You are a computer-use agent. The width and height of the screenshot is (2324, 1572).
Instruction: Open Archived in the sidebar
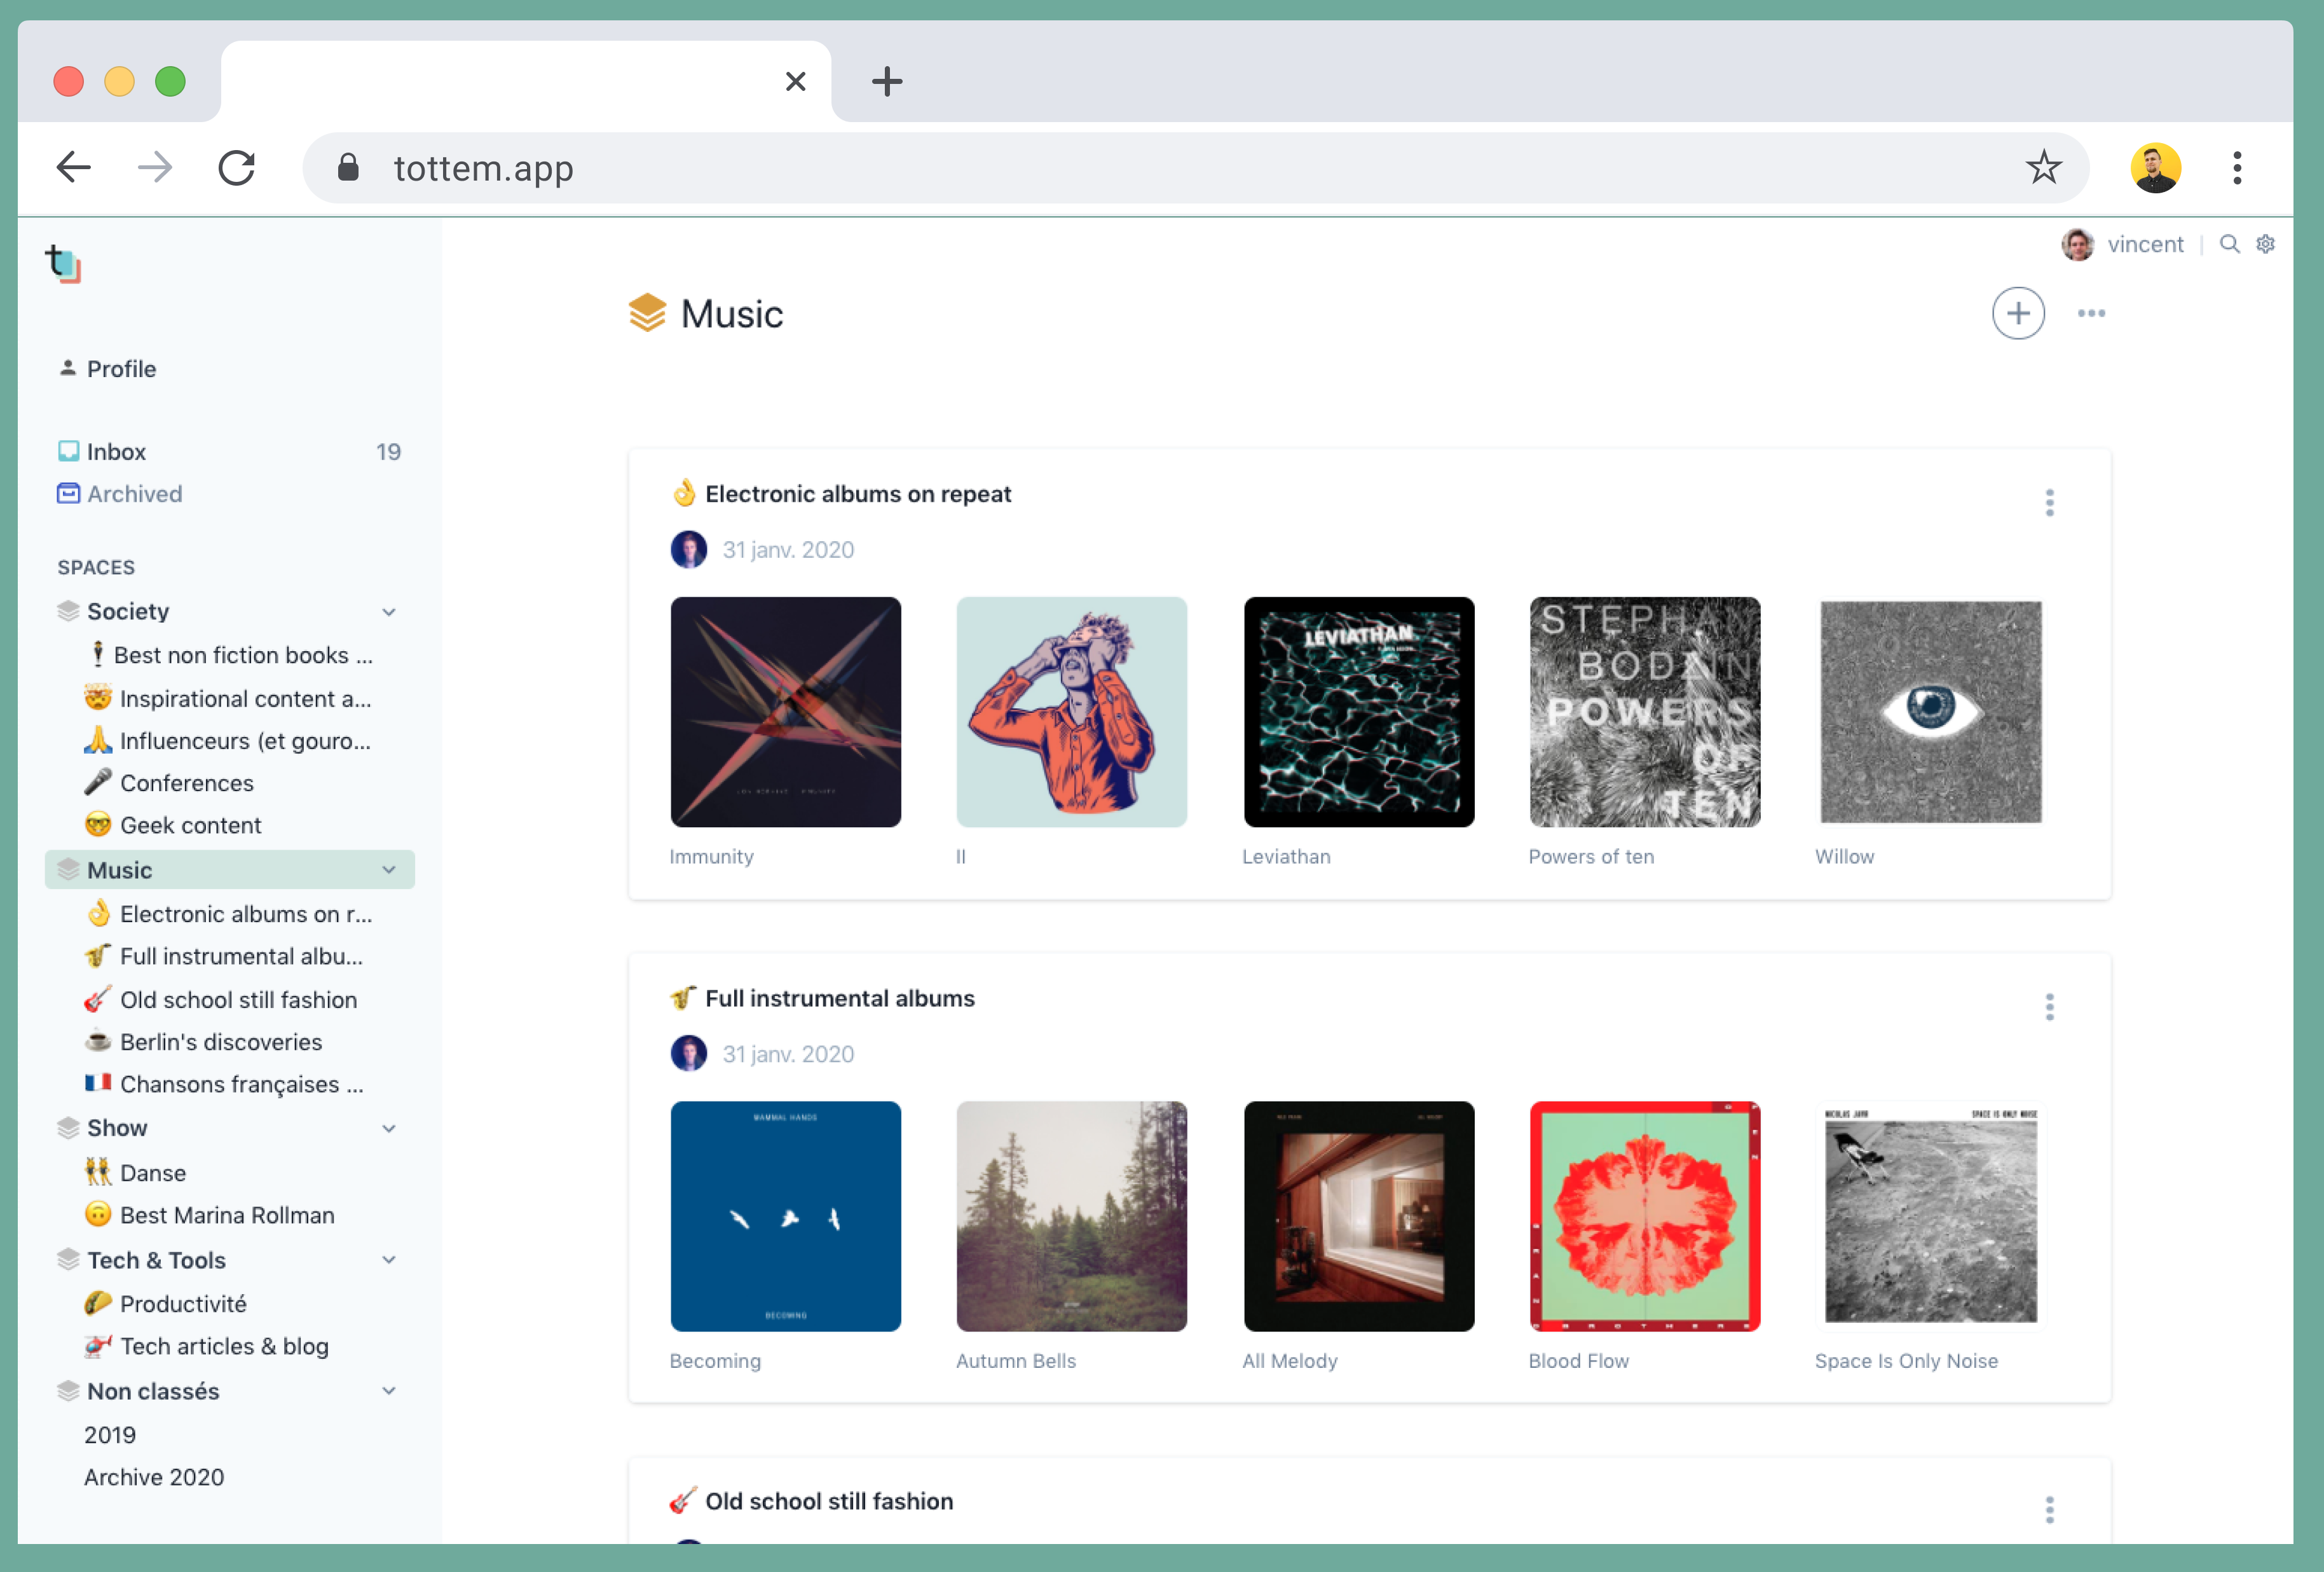click(134, 493)
